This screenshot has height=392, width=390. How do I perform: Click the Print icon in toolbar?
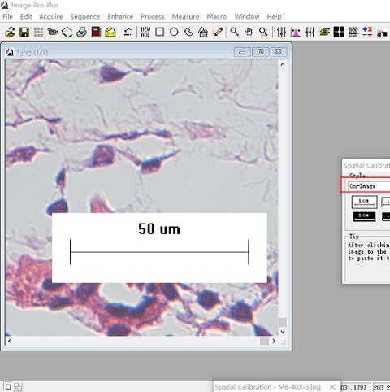point(81,33)
